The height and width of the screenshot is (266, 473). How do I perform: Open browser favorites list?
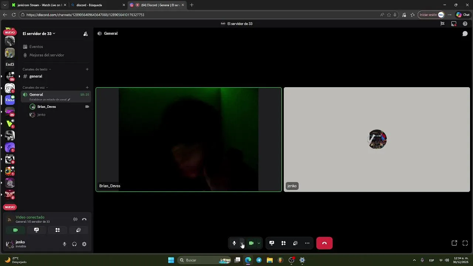[412, 15]
